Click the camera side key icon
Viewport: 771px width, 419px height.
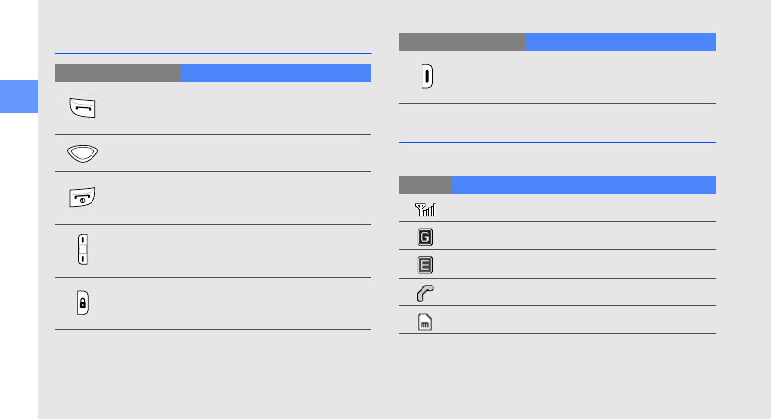(426, 77)
